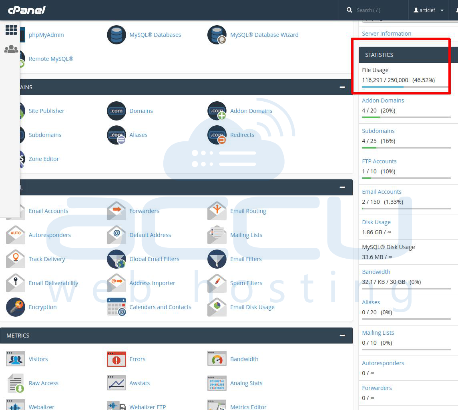Click the Statistics panel header

[x=408, y=55]
